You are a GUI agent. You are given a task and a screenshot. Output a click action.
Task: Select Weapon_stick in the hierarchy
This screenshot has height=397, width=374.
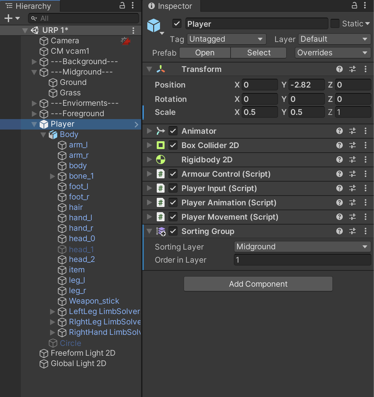point(94,301)
